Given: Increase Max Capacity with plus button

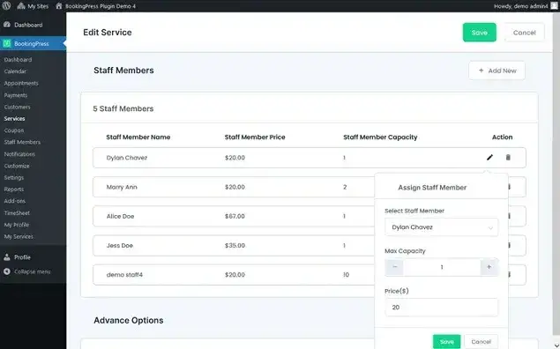Looking at the screenshot, I should coord(489,267).
